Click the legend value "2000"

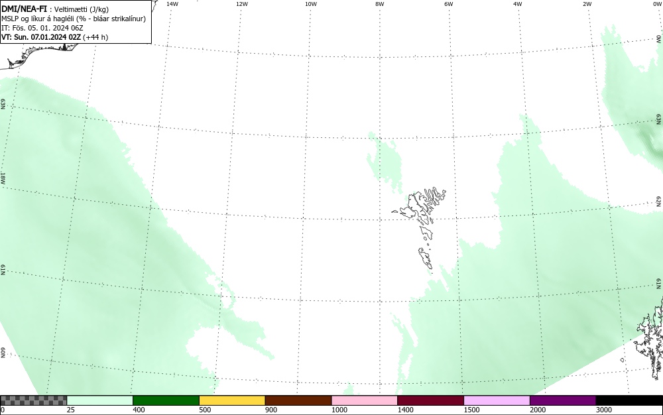[x=538, y=410]
